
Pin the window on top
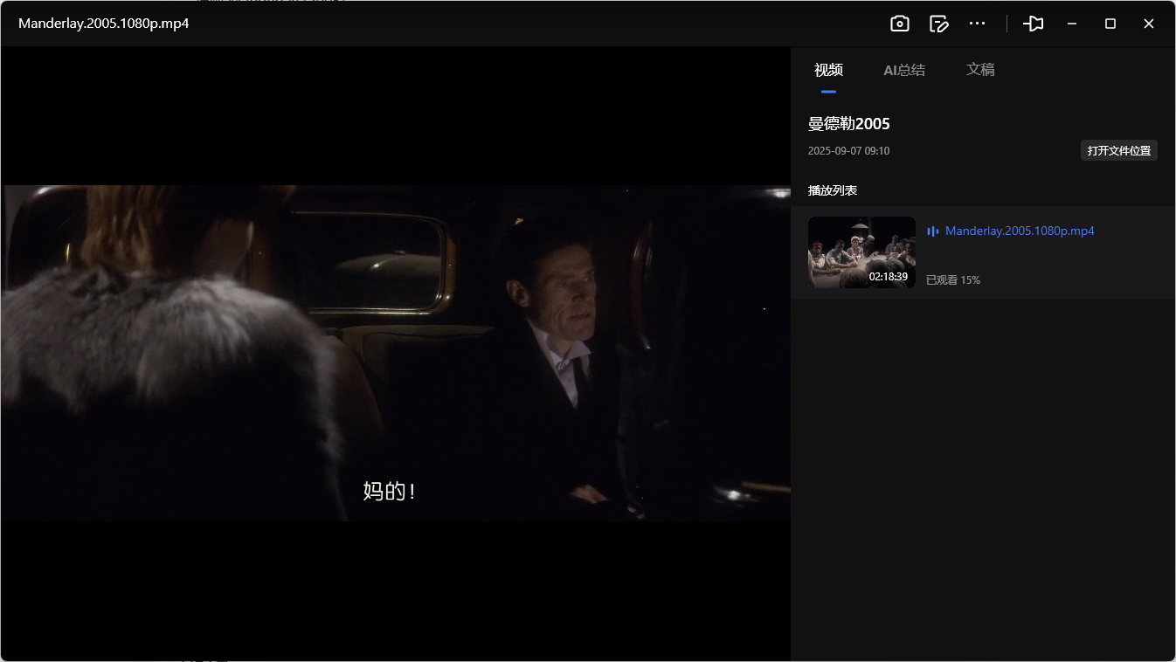(x=1034, y=24)
